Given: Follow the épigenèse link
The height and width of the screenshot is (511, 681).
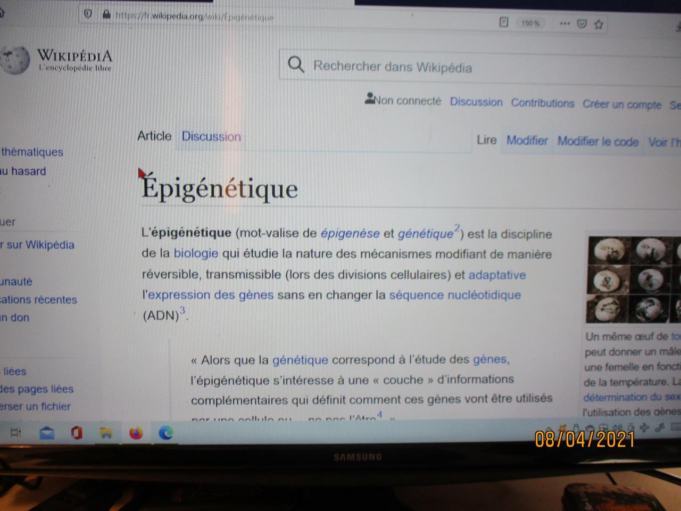Looking at the screenshot, I should click(350, 233).
